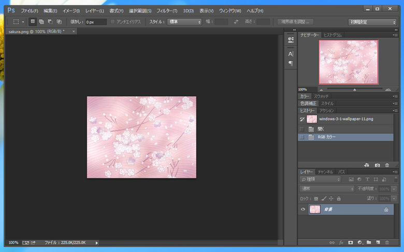
Task: Click the lock all icon in Layers
Action: (x=339, y=199)
